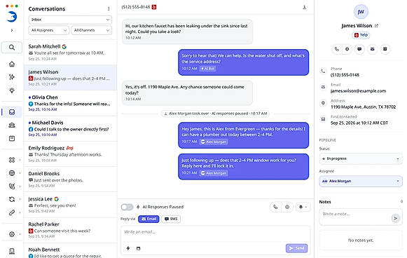The width and height of the screenshot is (407, 258).
Task: Open the Alex Morgan assignee dropdown
Action: click(x=361, y=181)
